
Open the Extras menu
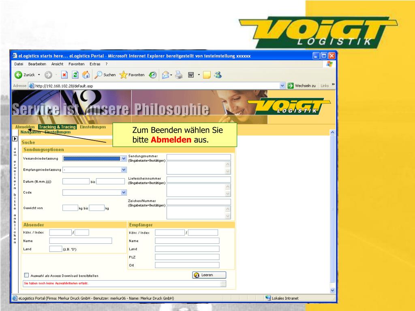click(95, 64)
